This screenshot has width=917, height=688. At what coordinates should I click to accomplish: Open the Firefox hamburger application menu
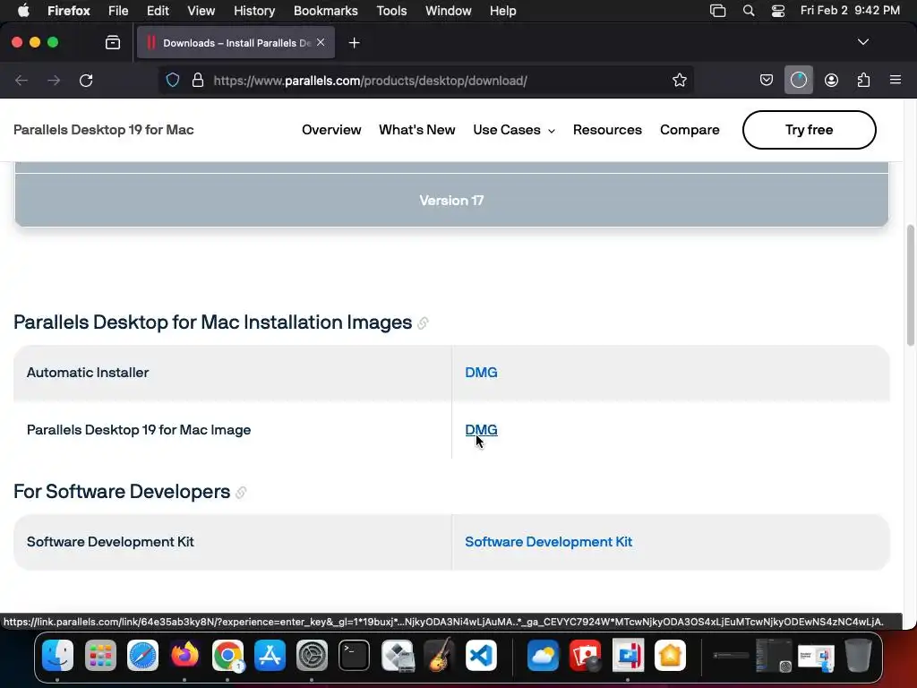coord(895,80)
